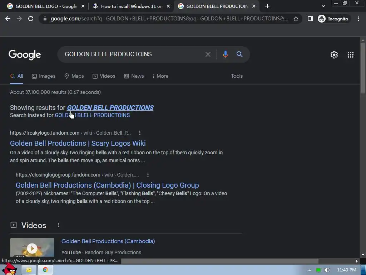Click the horizontal scrollbar right arrow
The width and height of the screenshot is (366, 275).
tap(357, 261)
